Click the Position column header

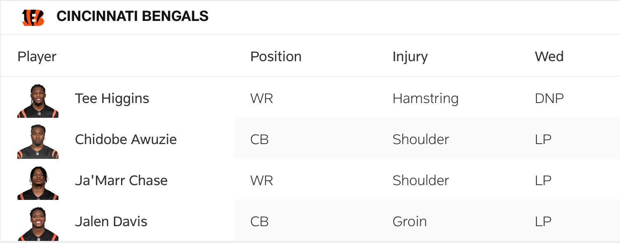click(276, 57)
